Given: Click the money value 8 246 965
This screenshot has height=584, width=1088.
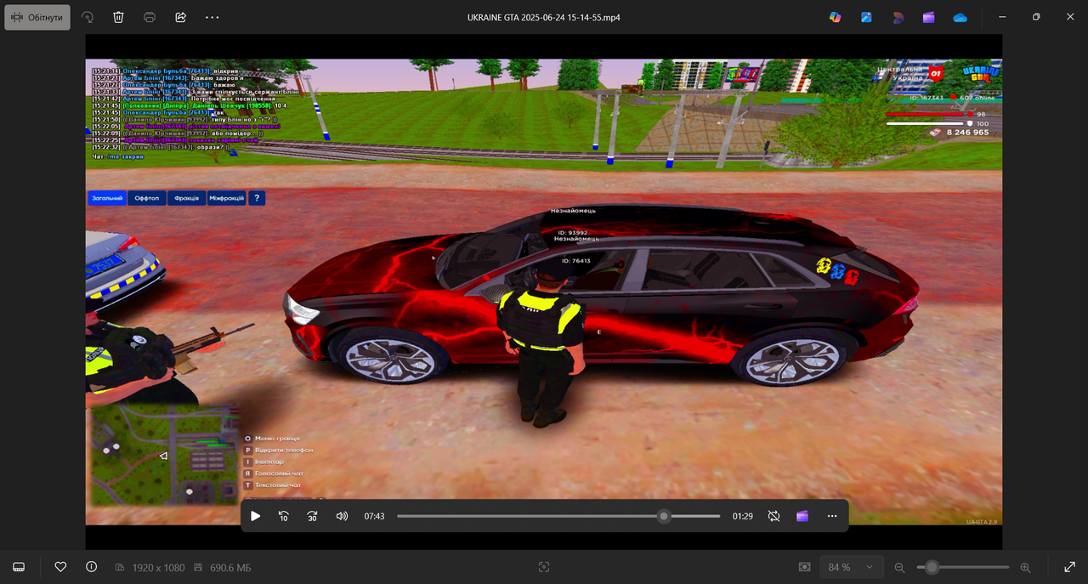Looking at the screenshot, I should [967, 133].
